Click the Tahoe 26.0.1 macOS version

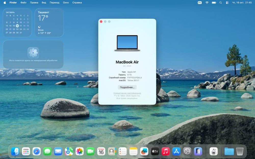(133, 80)
